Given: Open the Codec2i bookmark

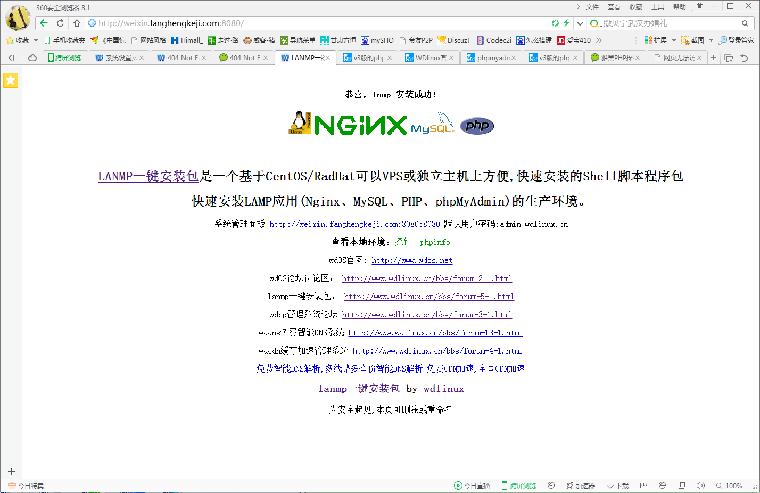Looking at the screenshot, I should click(x=494, y=40).
